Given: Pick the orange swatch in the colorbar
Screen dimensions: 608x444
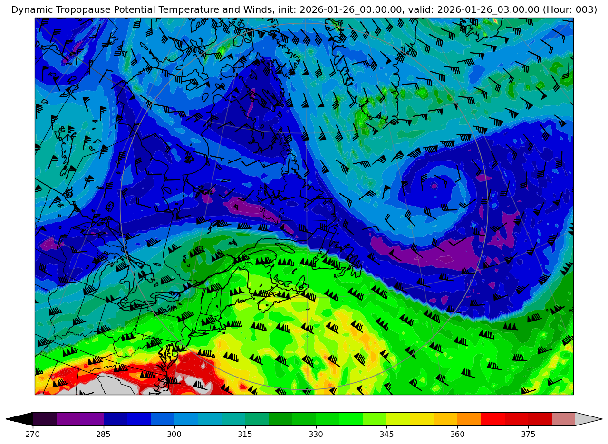Looking at the screenshot, I should [x=469, y=419].
